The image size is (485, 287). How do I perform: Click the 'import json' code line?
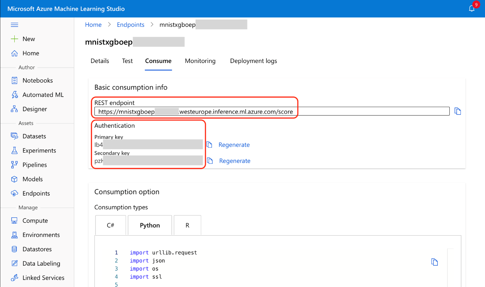click(x=147, y=261)
